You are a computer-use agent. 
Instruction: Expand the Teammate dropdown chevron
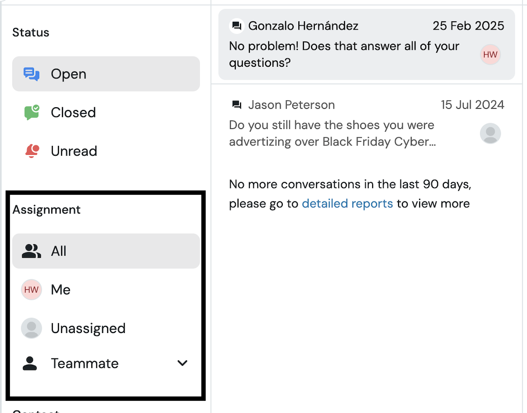click(x=182, y=363)
